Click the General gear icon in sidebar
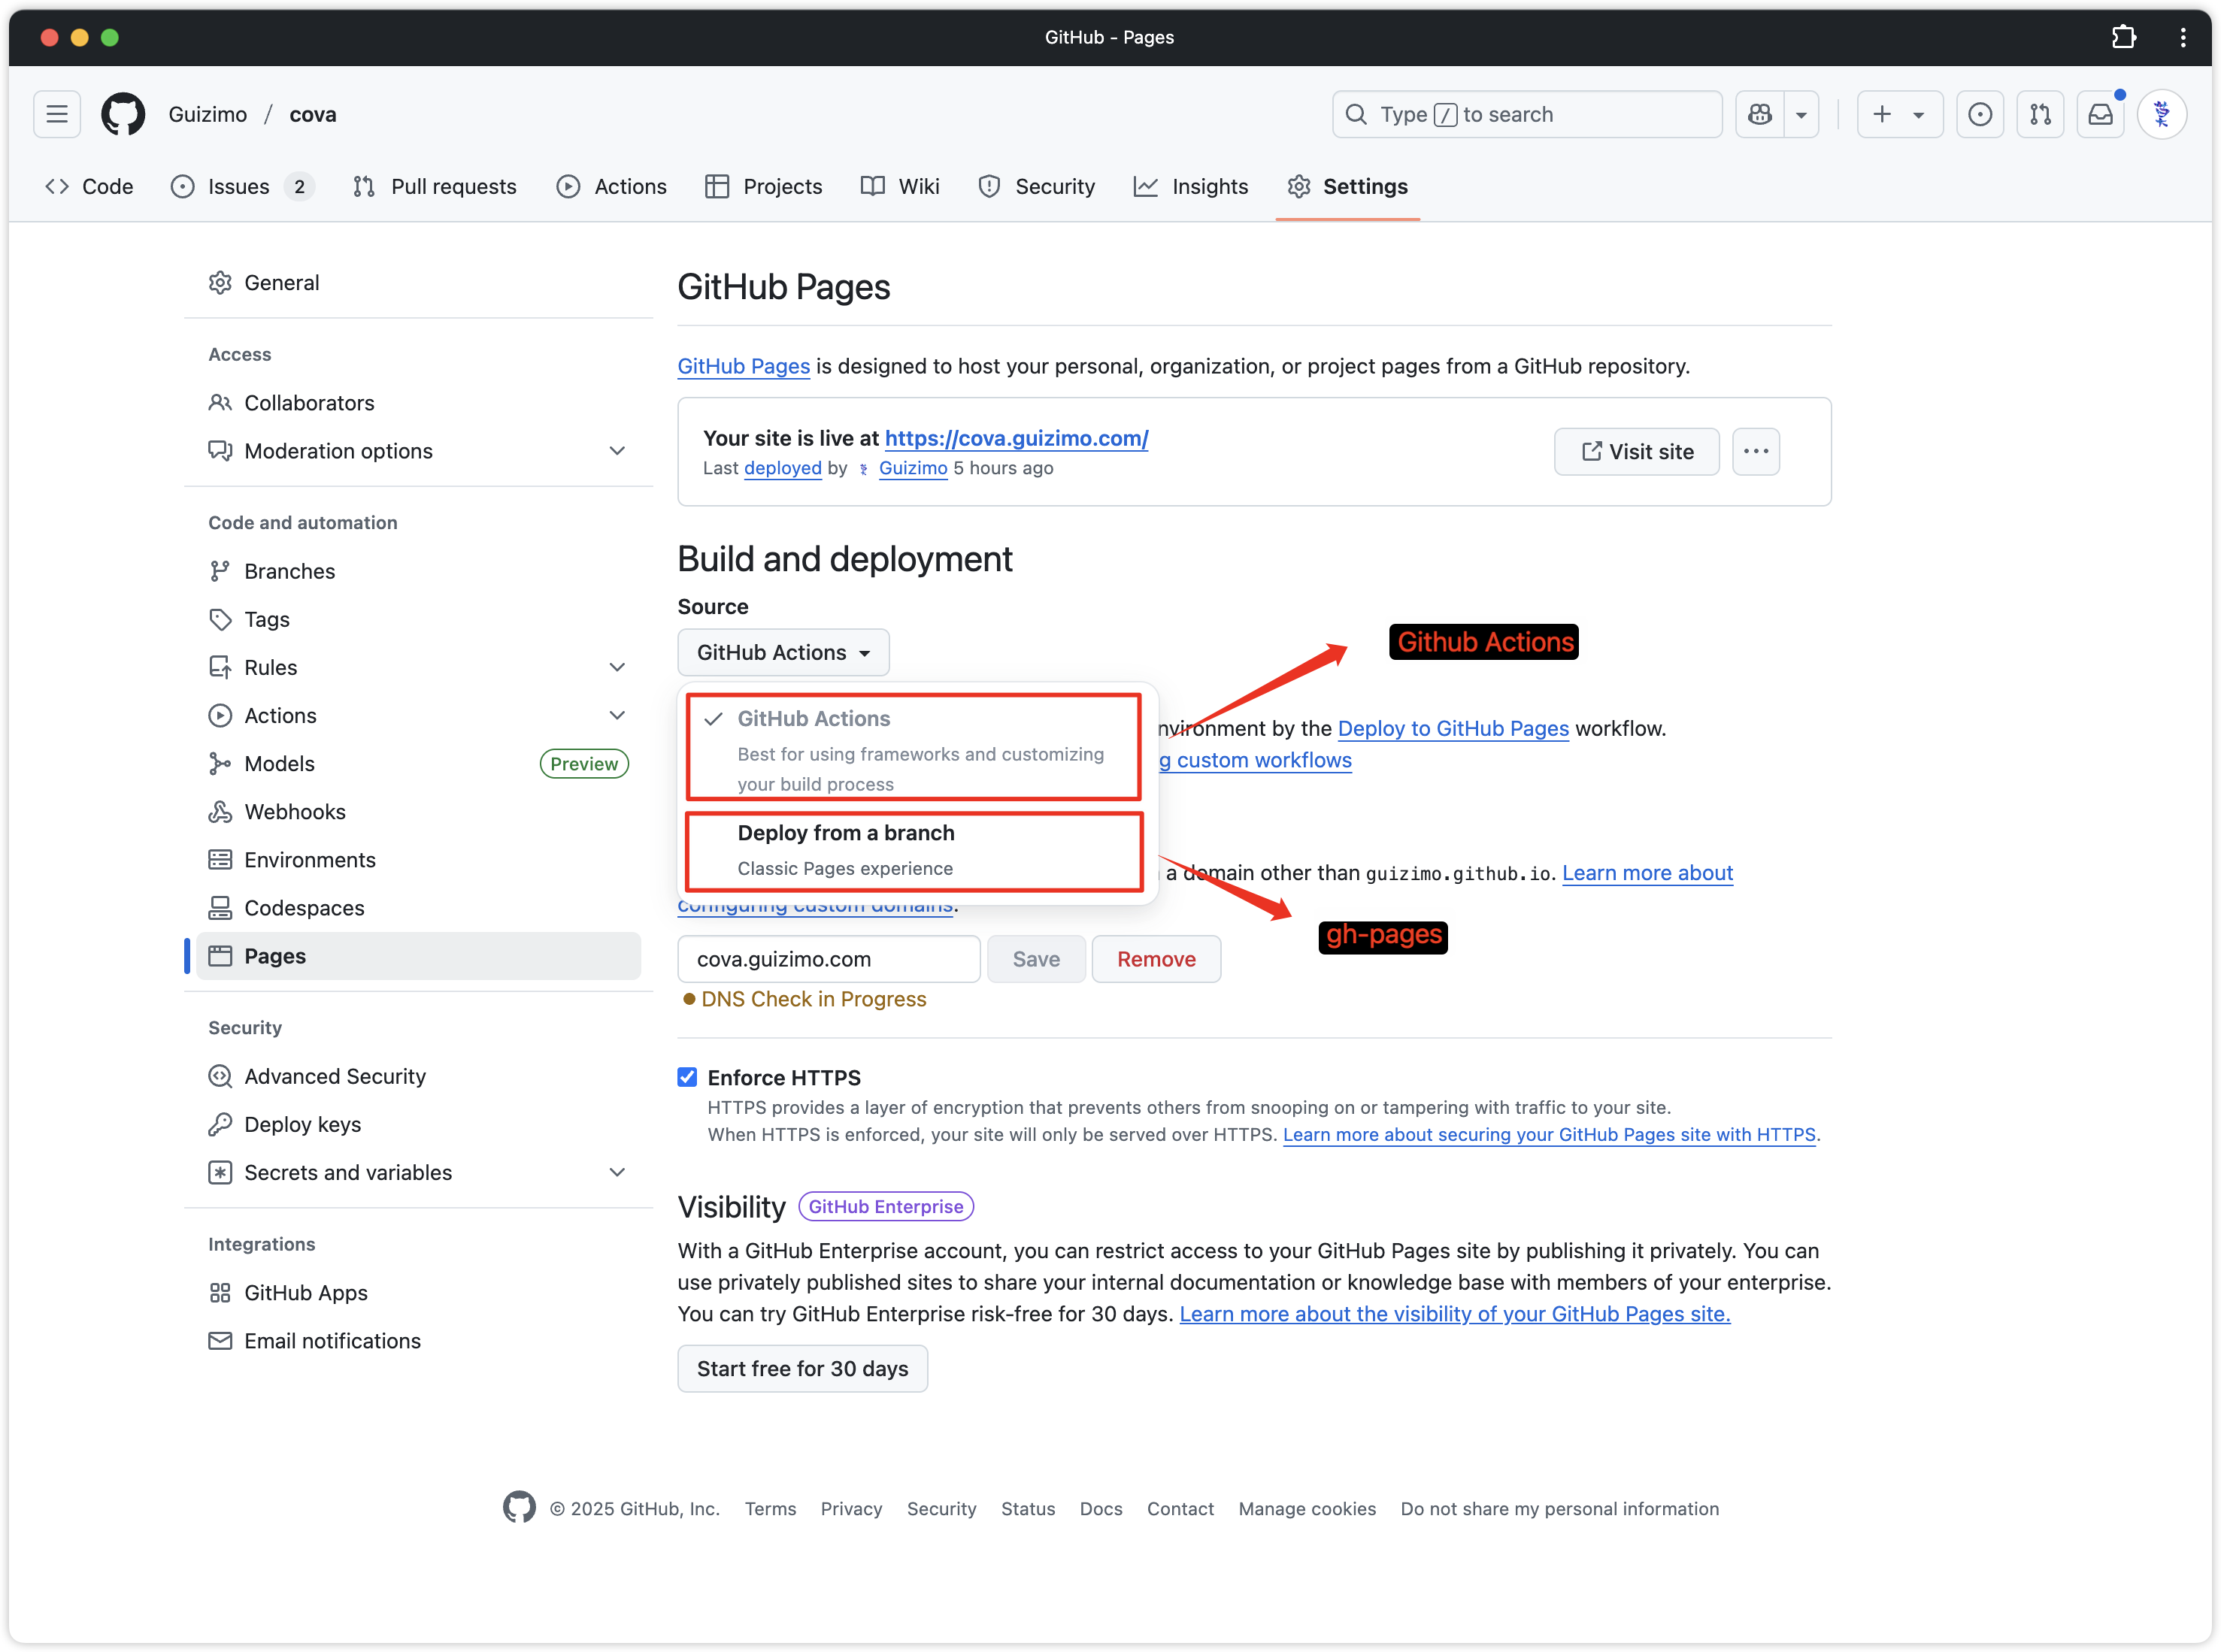The image size is (2221, 1652). pyautogui.click(x=220, y=283)
